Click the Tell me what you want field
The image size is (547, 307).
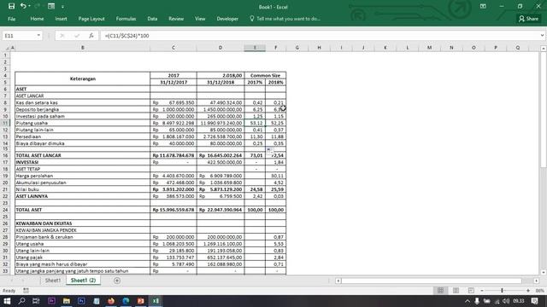[x=285, y=19]
